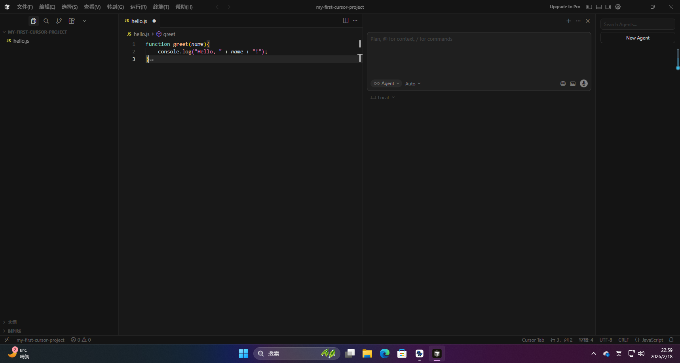Open the notifications bell icon

click(671, 340)
